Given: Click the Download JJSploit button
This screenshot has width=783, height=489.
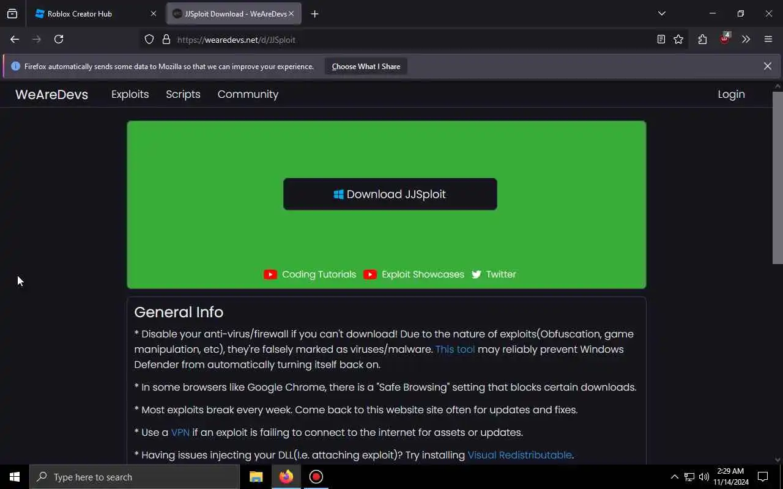Looking at the screenshot, I should [390, 194].
